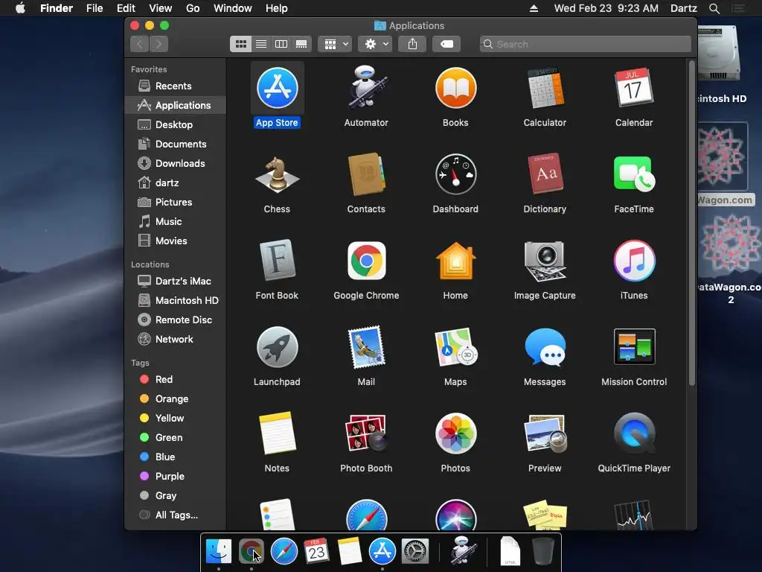
Task: Click Google Chrome in Applications folder
Action: click(366, 261)
